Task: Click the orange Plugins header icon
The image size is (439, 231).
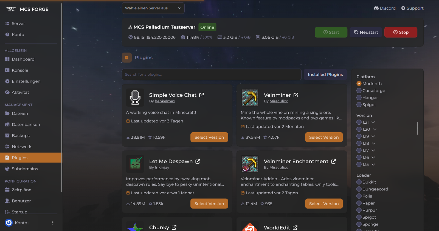Action: point(127,58)
